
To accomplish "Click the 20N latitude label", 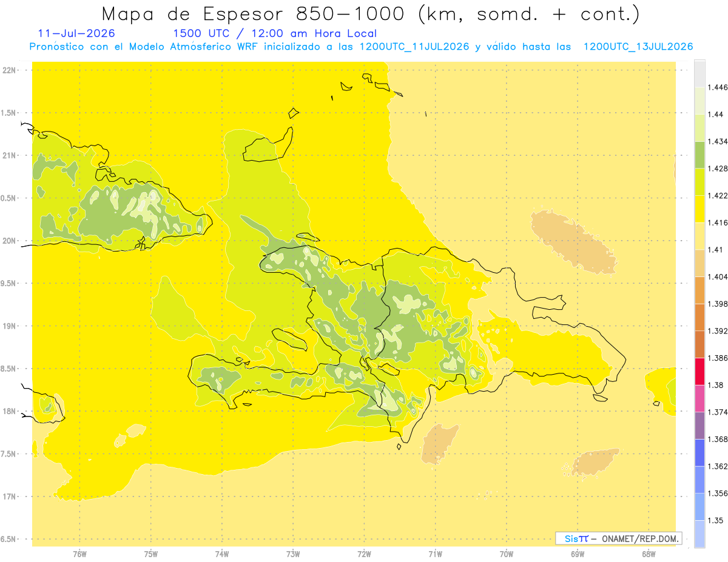I will 9,241.
